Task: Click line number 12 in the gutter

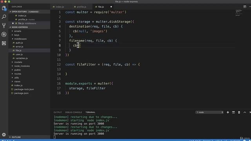Action: (59, 64)
